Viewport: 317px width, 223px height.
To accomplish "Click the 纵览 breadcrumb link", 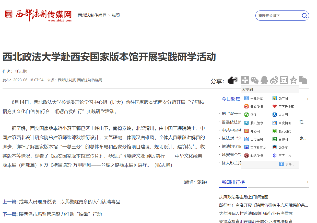I will tap(116, 15).
